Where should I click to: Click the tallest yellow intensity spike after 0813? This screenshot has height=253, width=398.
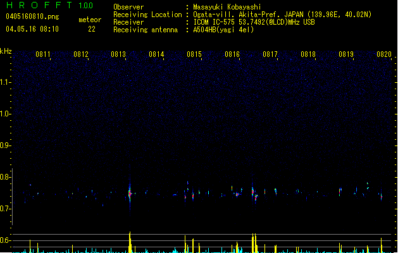click(x=130, y=242)
